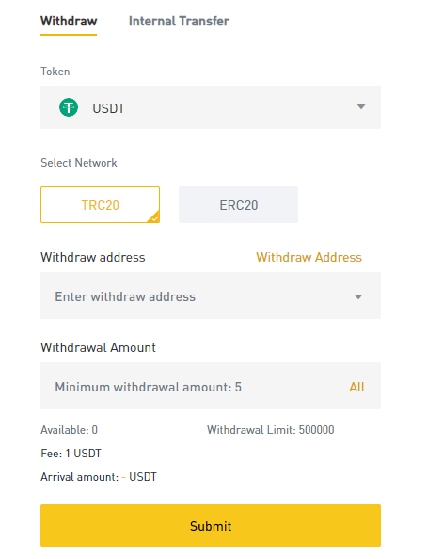Click the checkmark badge on TRC20

(154, 217)
